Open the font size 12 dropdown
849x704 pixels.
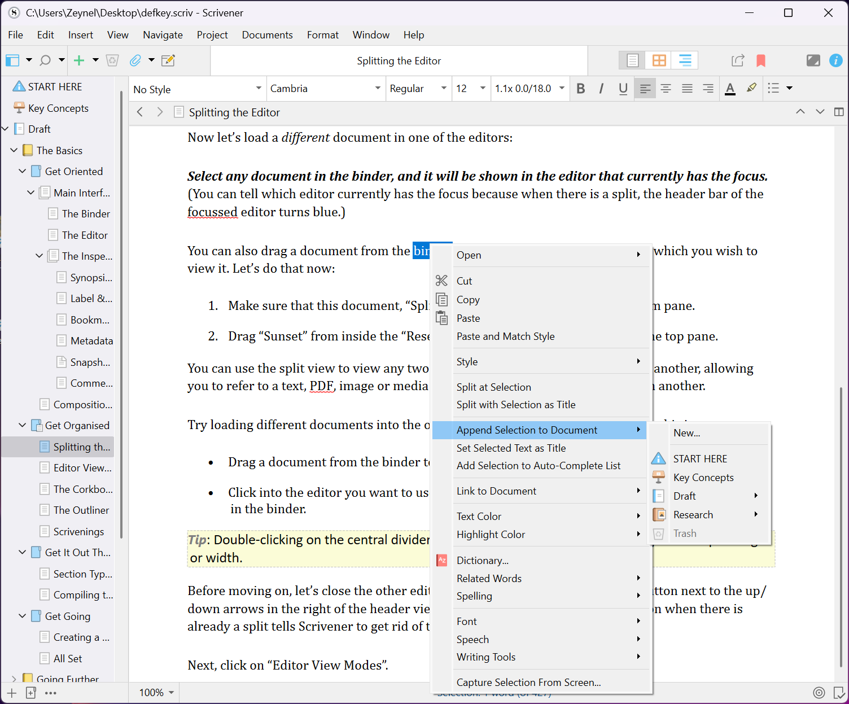(x=471, y=89)
